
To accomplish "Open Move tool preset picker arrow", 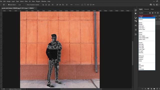I will (6, 5).
